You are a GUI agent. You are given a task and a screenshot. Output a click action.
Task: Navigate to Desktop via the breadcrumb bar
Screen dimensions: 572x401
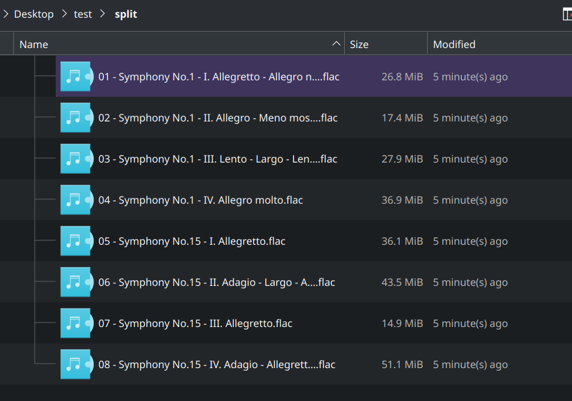point(34,14)
